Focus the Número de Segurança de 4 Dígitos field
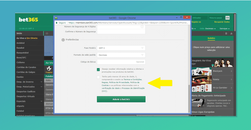This screenshot has height=130, width=251. pos(121,27)
